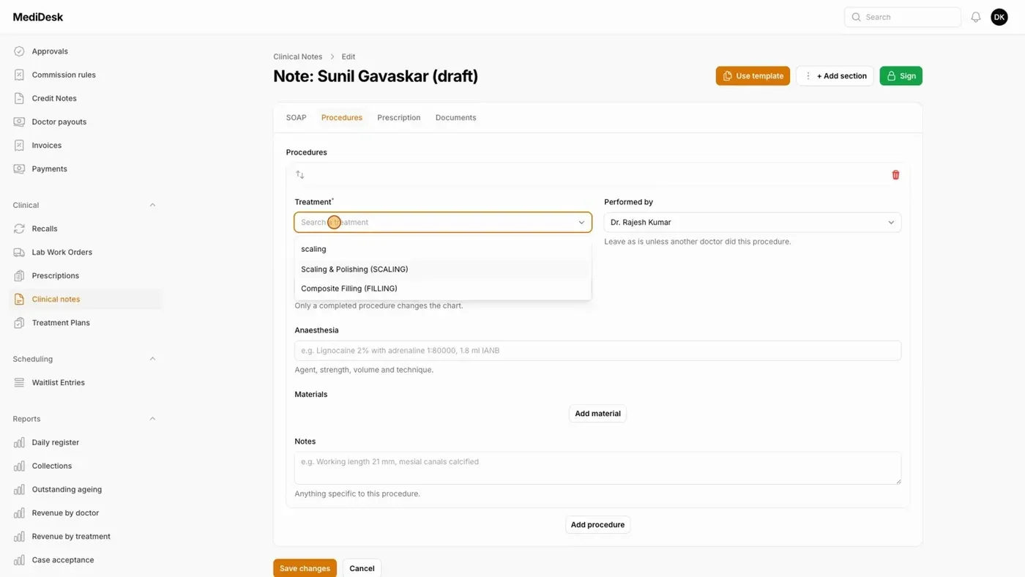Click Save changes button
This screenshot has height=577, width=1025.
click(x=305, y=568)
